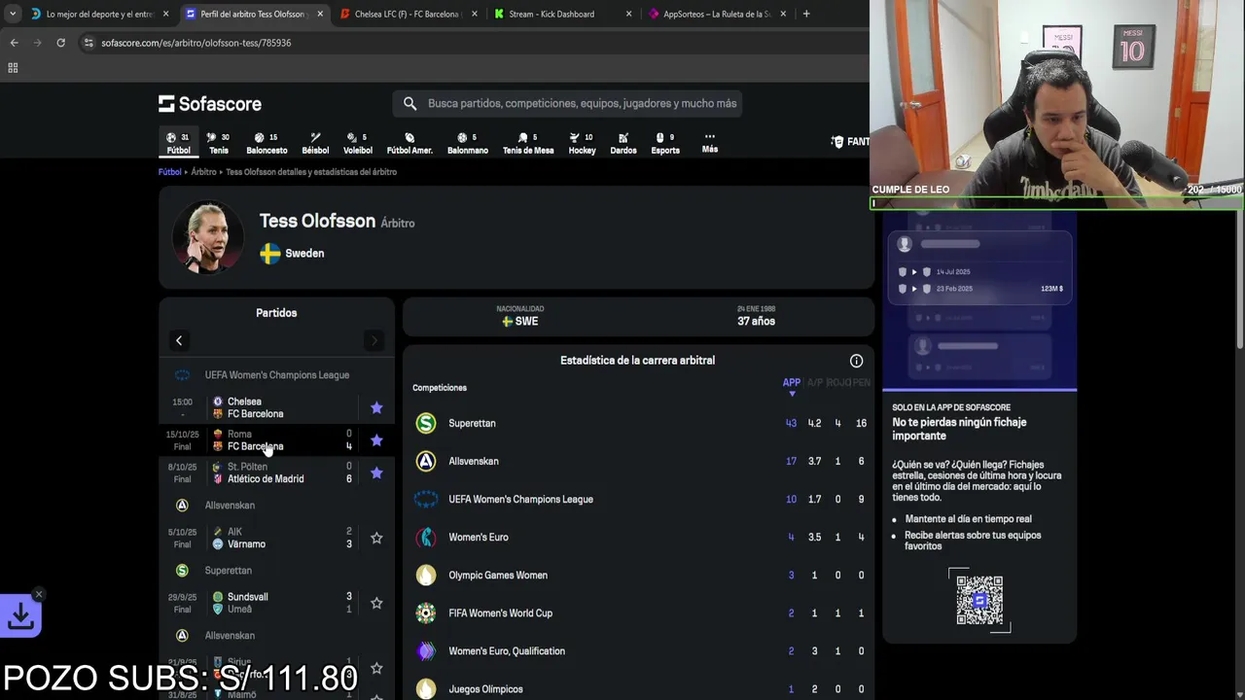The image size is (1245, 700).
Task: Open the Más sports menu
Action: pyautogui.click(x=710, y=143)
